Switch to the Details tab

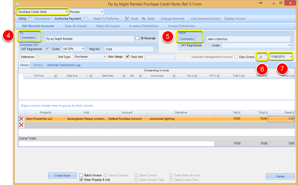24,65
